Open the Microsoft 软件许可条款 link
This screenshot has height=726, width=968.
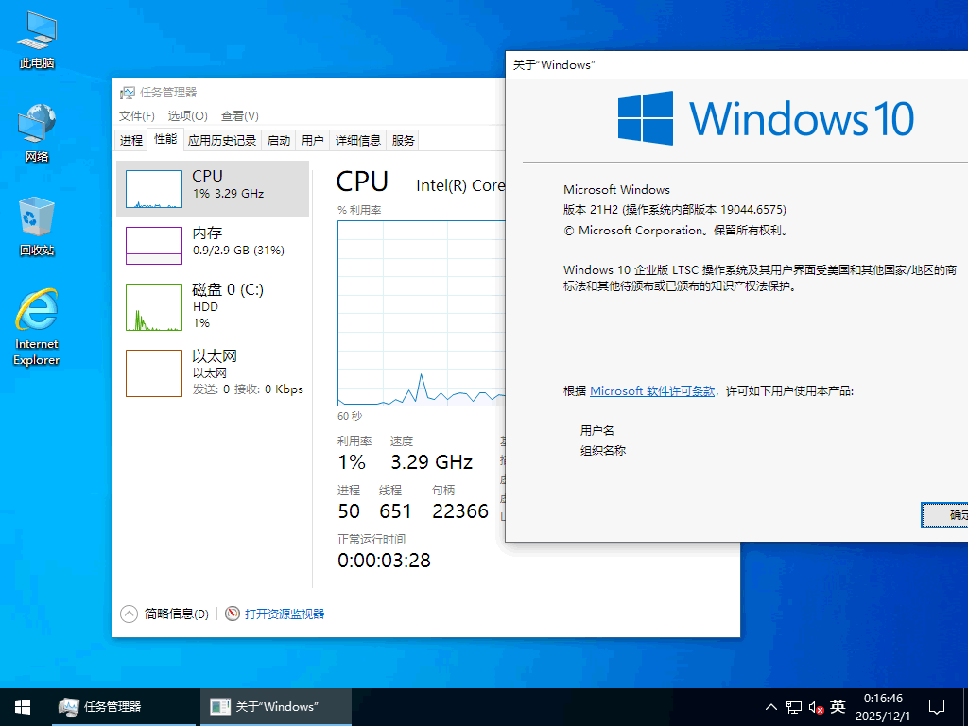point(652,391)
